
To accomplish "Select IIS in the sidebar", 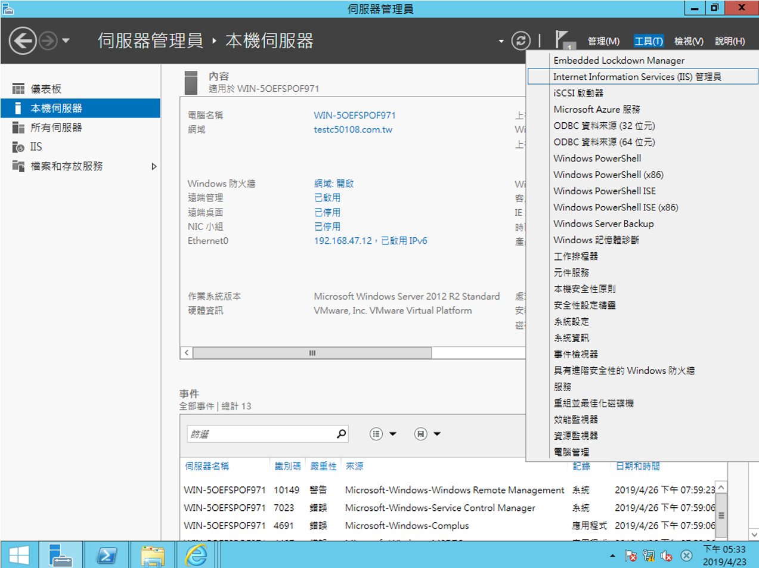I will pyautogui.click(x=80, y=147).
